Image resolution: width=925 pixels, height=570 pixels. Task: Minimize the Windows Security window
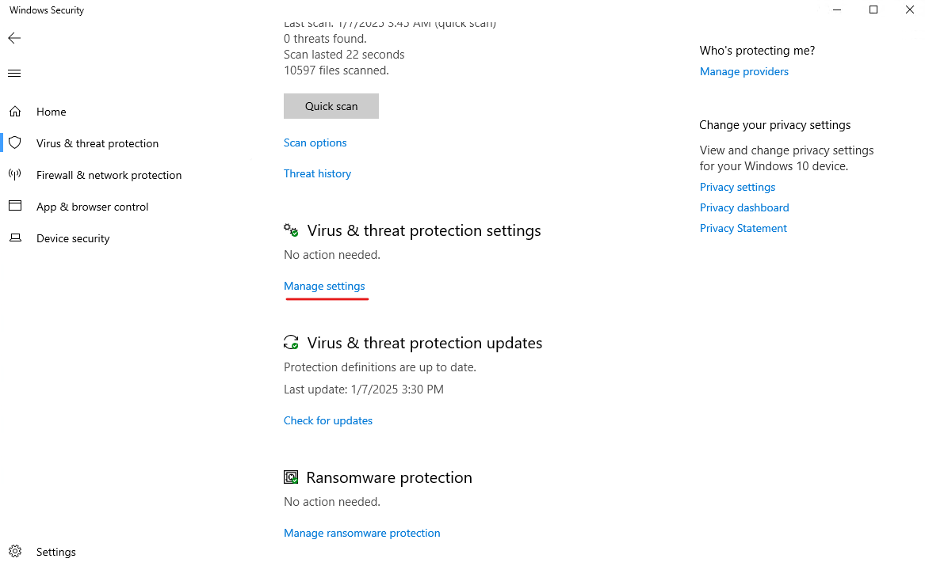pyautogui.click(x=836, y=9)
